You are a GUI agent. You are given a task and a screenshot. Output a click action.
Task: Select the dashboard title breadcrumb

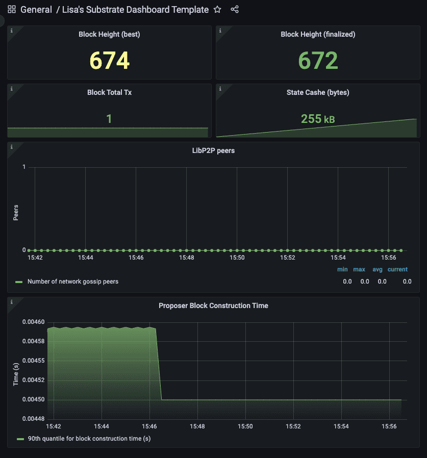point(133,9)
